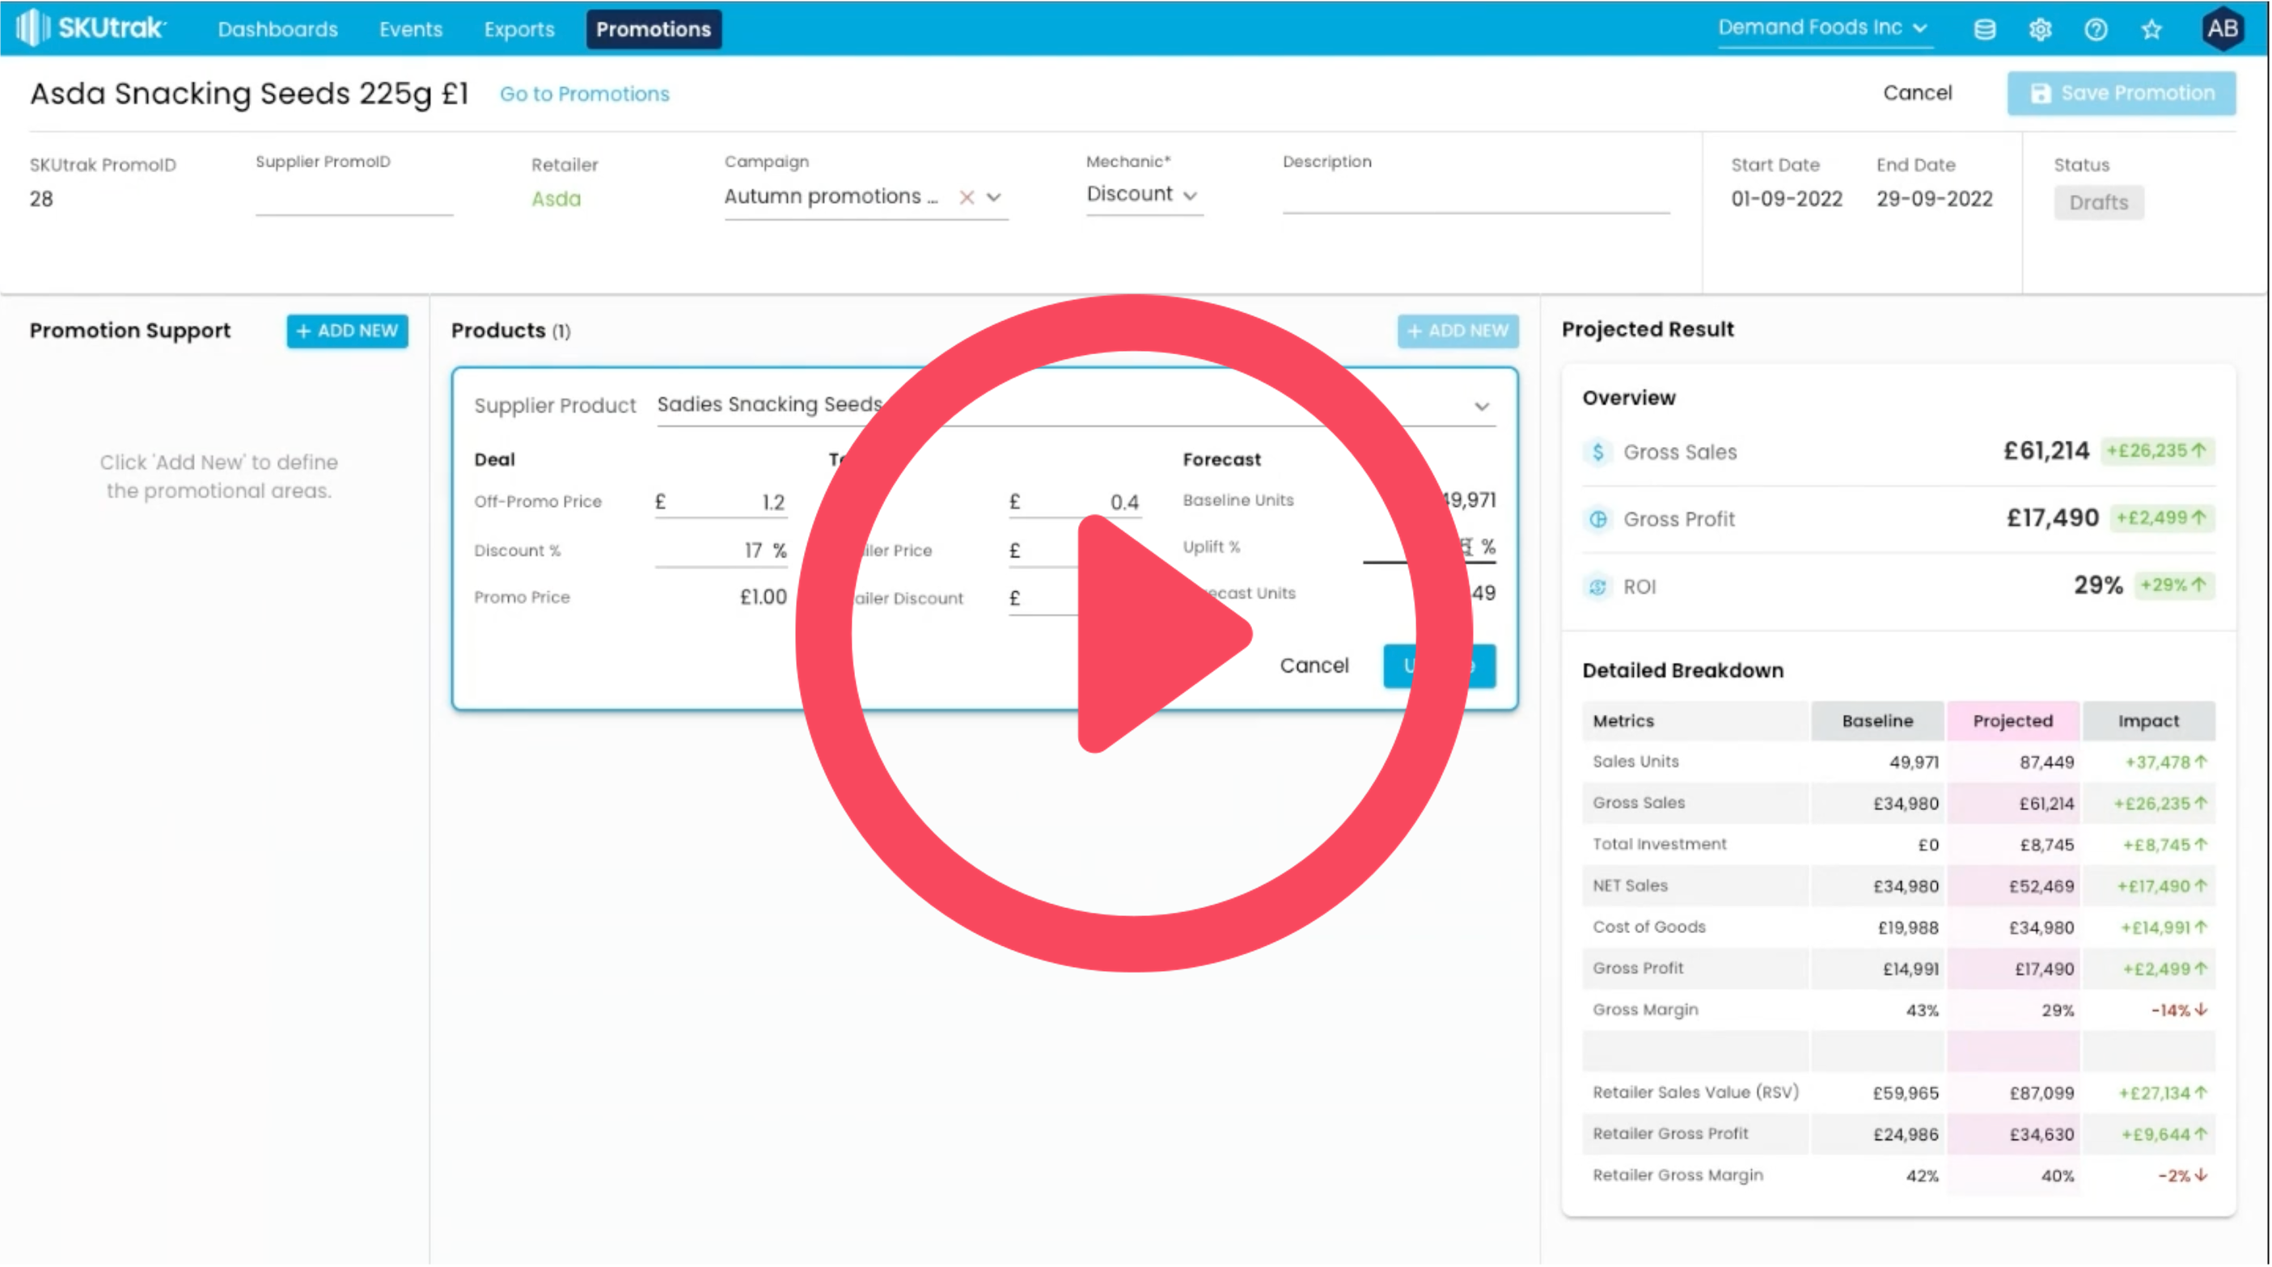This screenshot has width=2272, height=1267.
Task: Click the 0.4 trade price field
Action: coord(1075,501)
